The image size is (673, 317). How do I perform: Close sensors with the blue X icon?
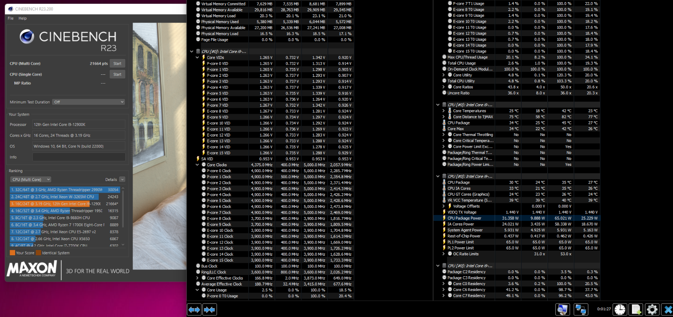point(668,310)
